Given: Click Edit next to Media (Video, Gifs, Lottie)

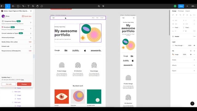Looking at the screenshot, I should click(30, 42).
